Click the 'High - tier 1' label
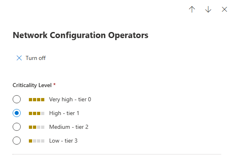 click(x=64, y=113)
